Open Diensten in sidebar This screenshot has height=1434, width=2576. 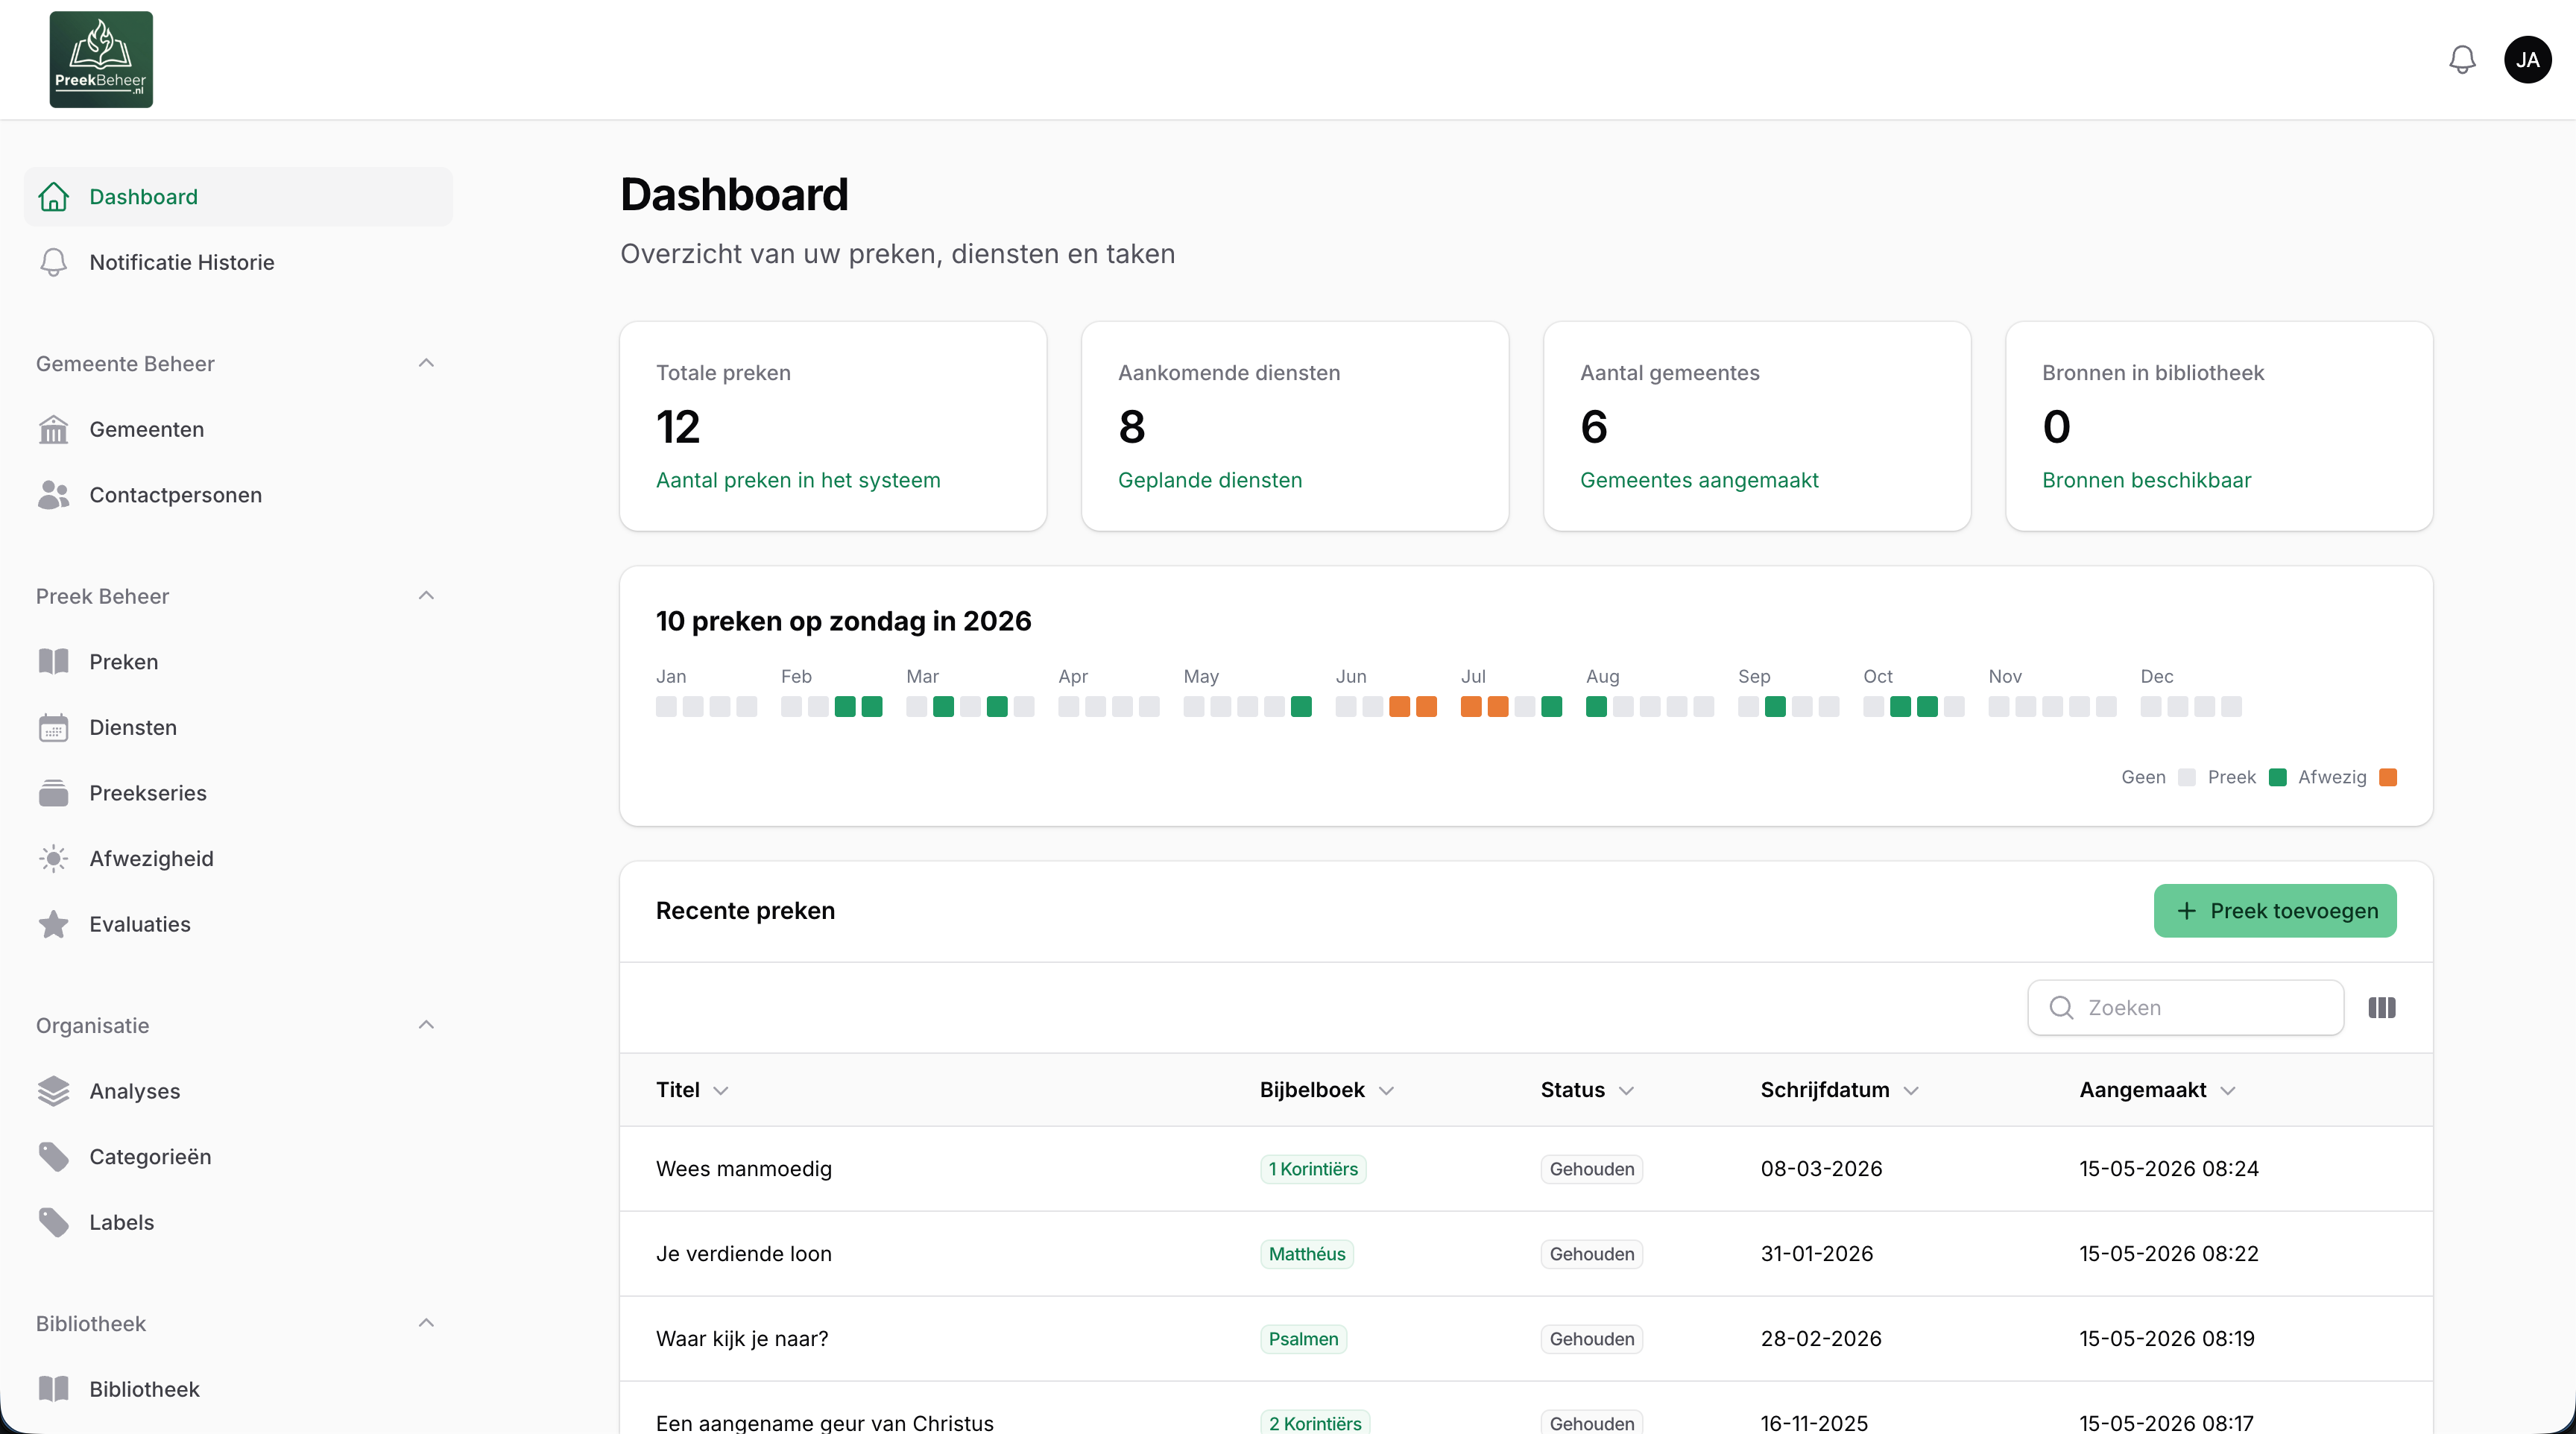[x=238, y=727]
